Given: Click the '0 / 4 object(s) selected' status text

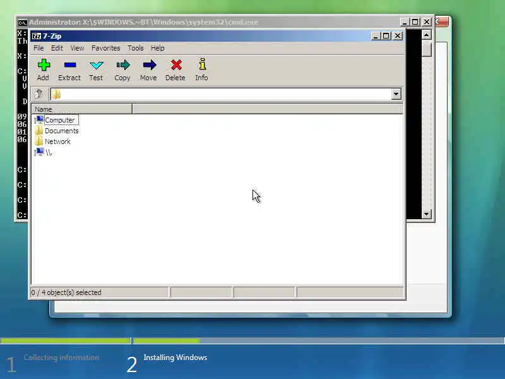Looking at the screenshot, I should pos(66,292).
